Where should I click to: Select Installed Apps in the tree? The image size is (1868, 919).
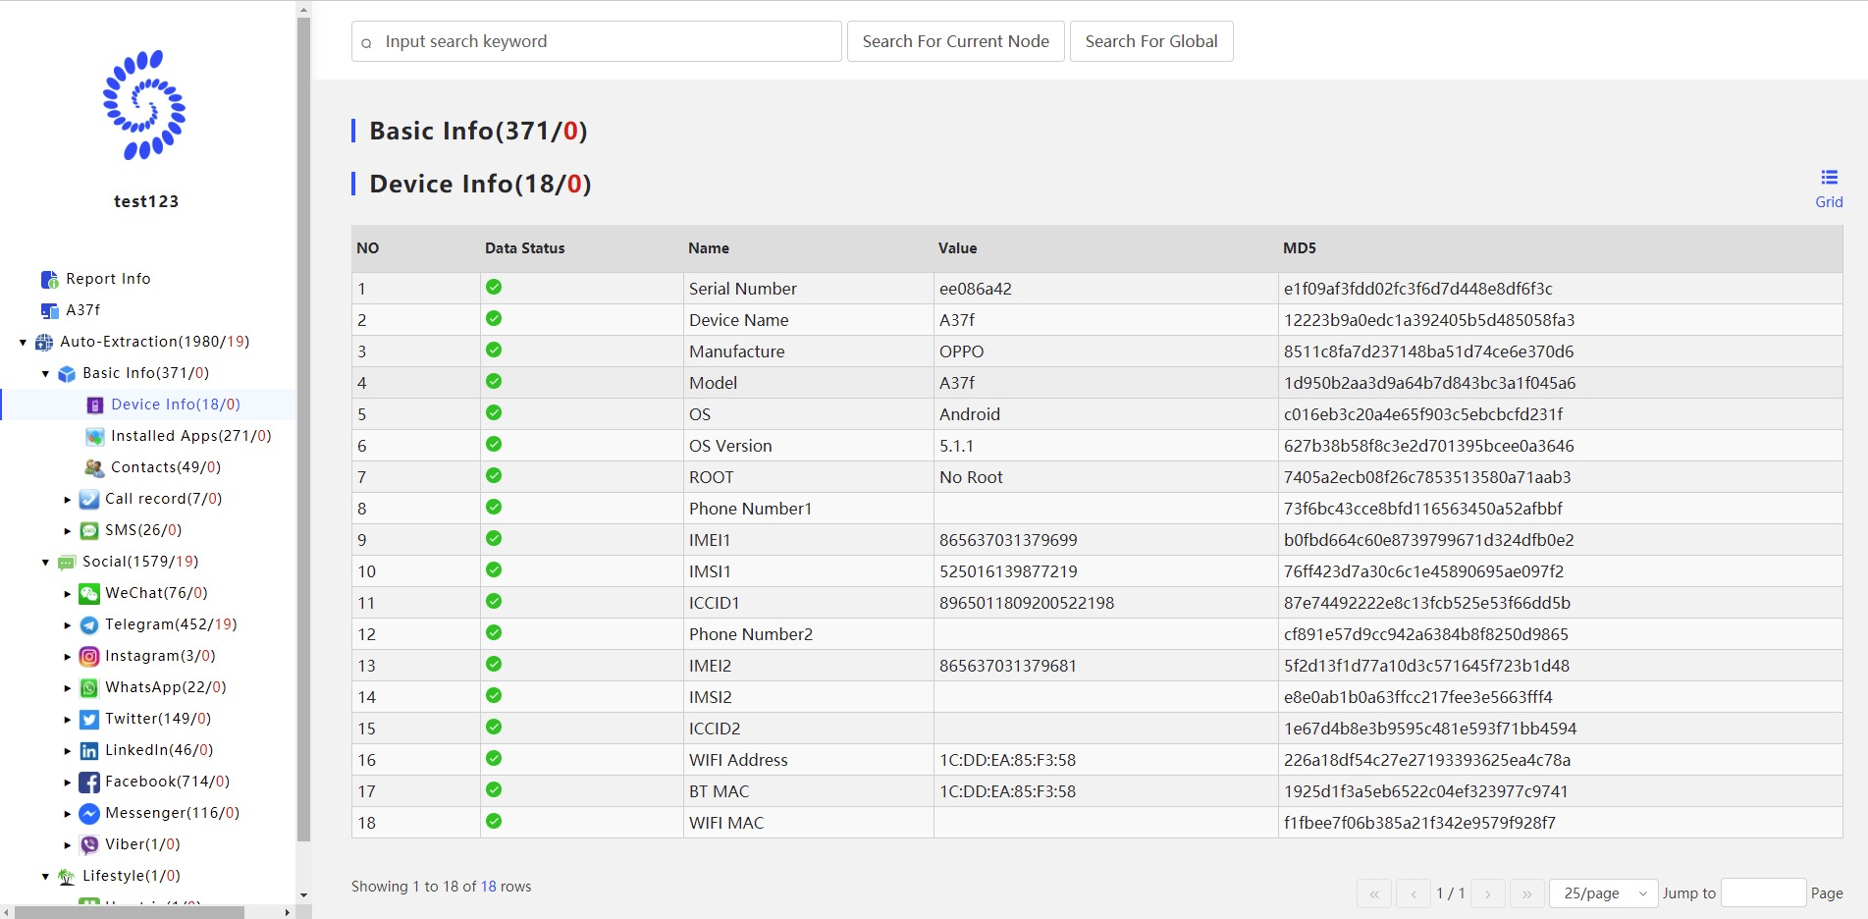click(x=190, y=436)
